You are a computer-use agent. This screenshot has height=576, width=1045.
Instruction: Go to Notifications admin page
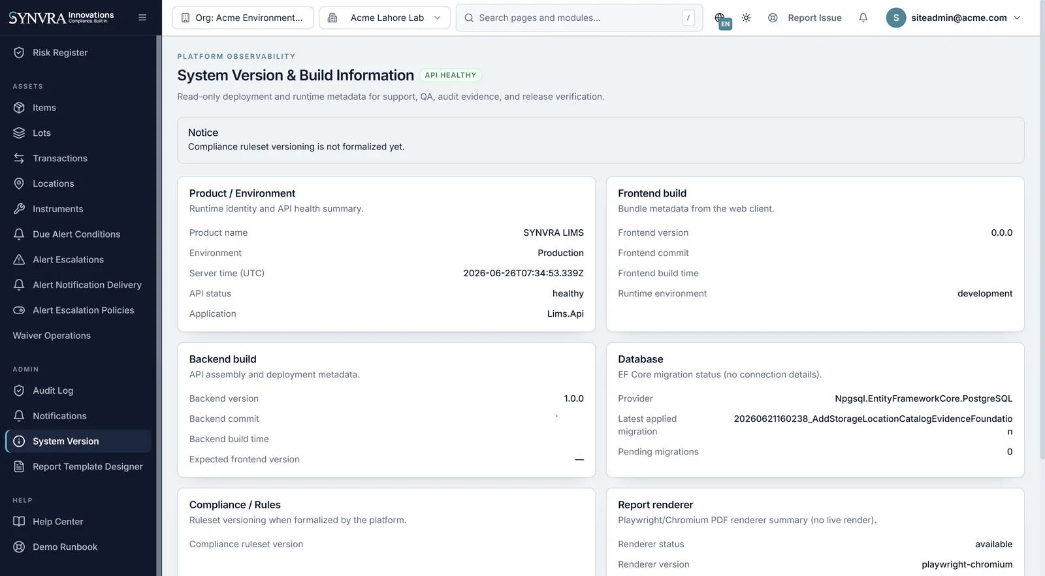coord(78,416)
